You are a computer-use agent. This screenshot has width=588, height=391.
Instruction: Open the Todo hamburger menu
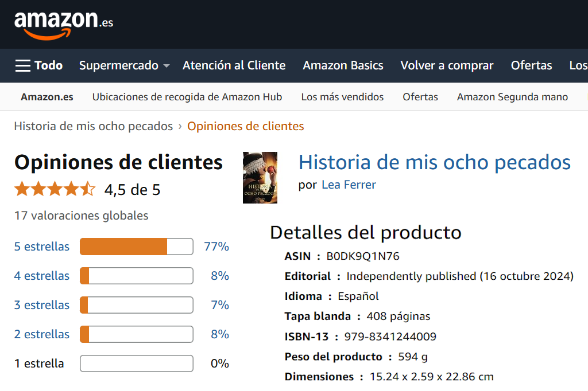pos(39,65)
